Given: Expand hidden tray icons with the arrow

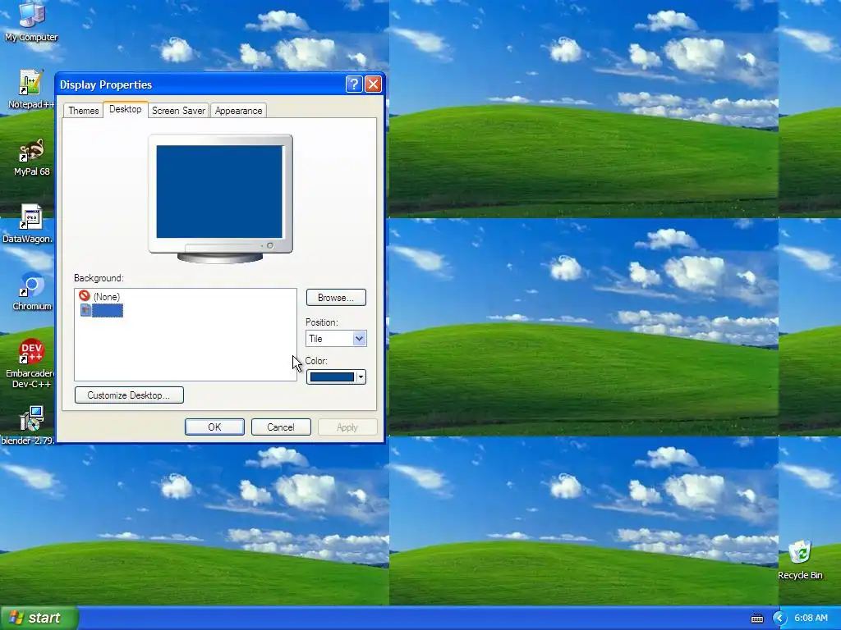Looking at the screenshot, I should click(x=779, y=619).
